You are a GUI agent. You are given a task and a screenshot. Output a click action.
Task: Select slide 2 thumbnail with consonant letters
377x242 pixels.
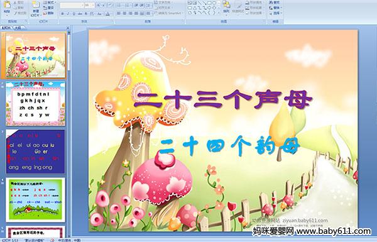point(35,104)
